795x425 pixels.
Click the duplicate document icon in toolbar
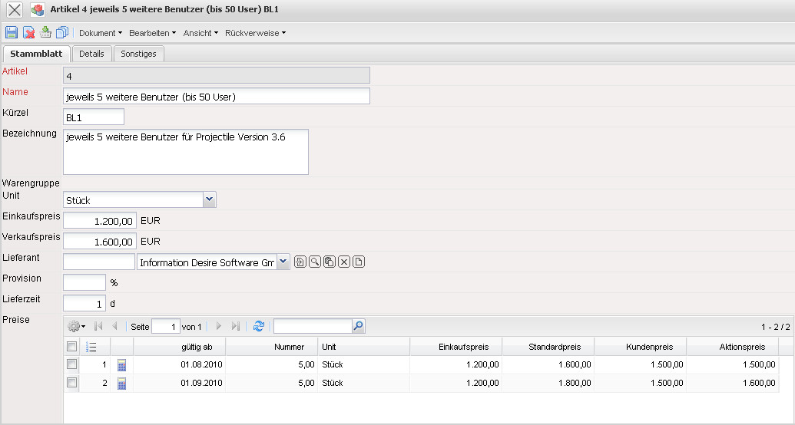(x=62, y=33)
